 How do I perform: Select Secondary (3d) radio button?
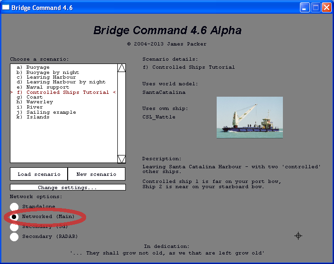pos(14,227)
